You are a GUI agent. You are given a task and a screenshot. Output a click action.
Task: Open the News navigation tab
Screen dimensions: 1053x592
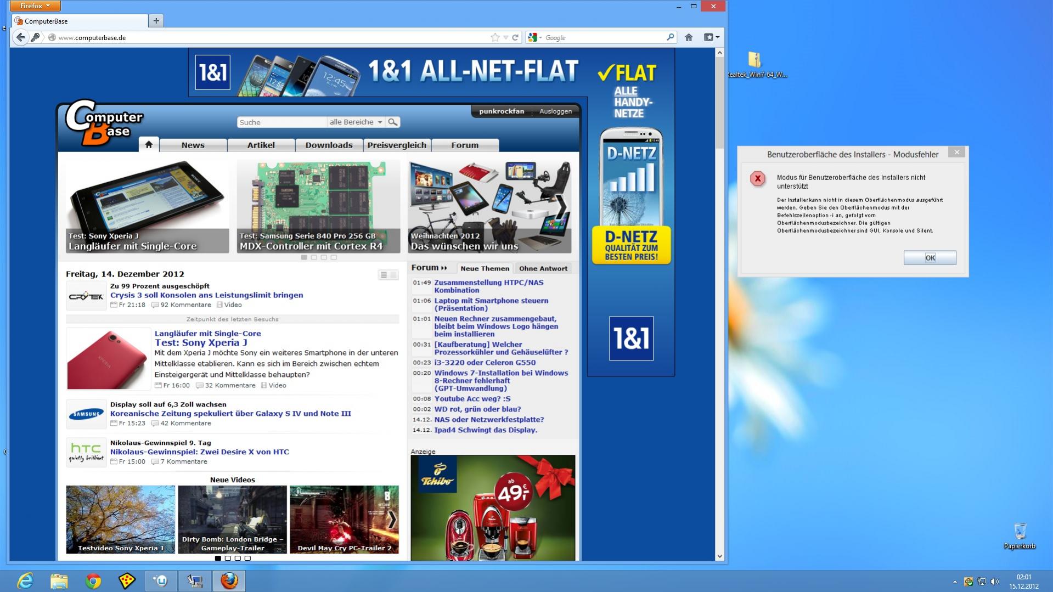pyautogui.click(x=193, y=145)
